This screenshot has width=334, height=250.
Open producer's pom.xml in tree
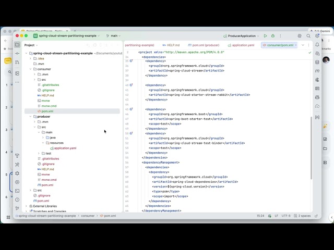[x=45, y=185]
